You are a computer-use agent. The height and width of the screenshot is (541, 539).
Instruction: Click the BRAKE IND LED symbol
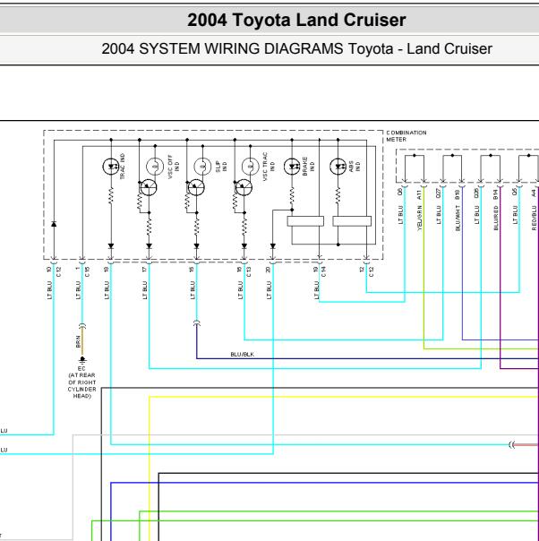tap(292, 167)
